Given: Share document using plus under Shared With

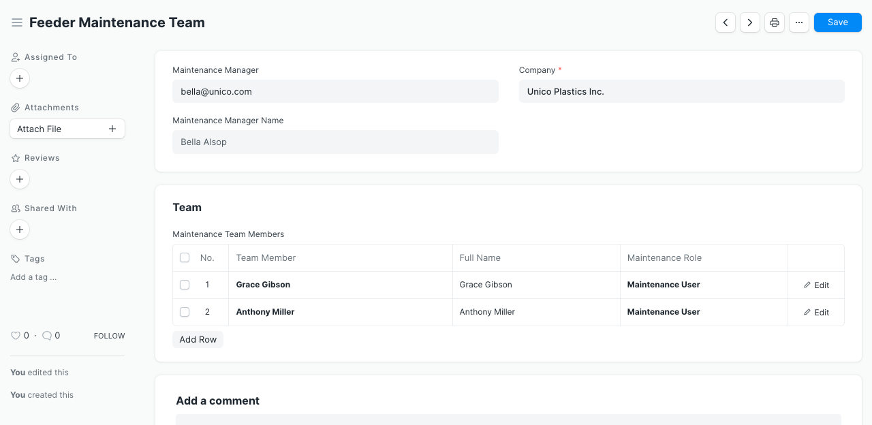Looking at the screenshot, I should [x=20, y=230].
